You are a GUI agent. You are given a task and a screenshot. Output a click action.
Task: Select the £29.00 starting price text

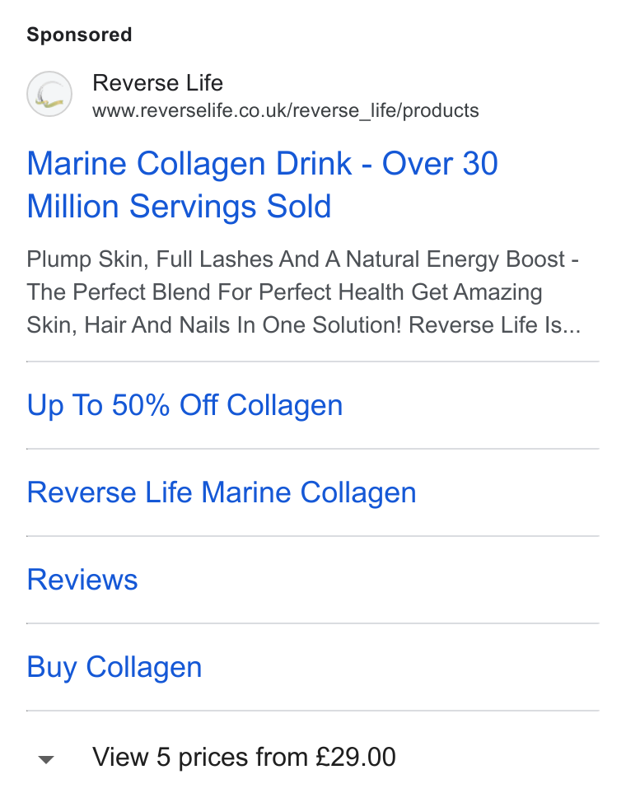pos(356,757)
